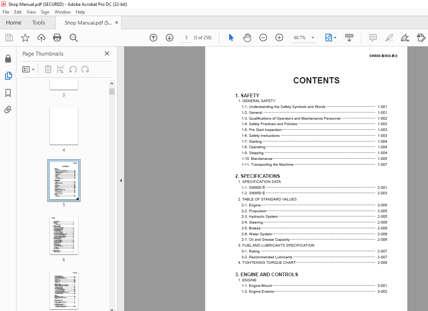
Task: Open the Page Thumbnails sidebar icon
Action: point(8,76)
